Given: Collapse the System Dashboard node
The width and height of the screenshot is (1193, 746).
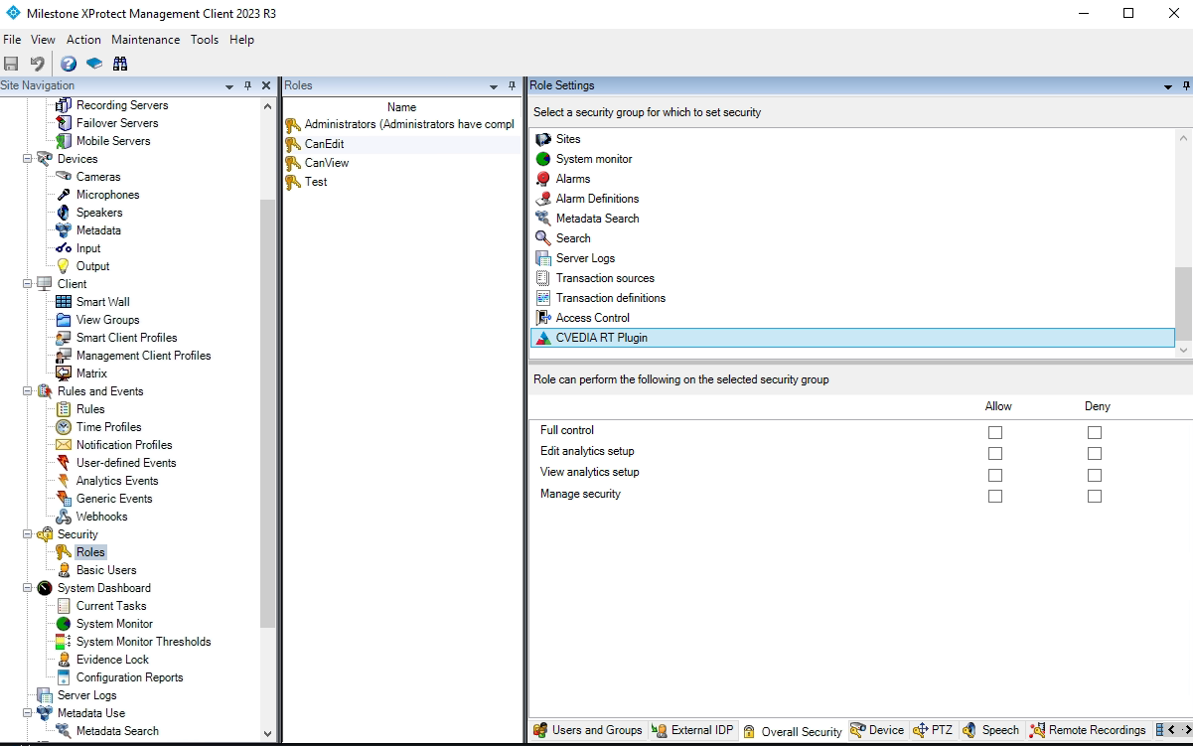Looking at the screenshot, I should (28, 588).
